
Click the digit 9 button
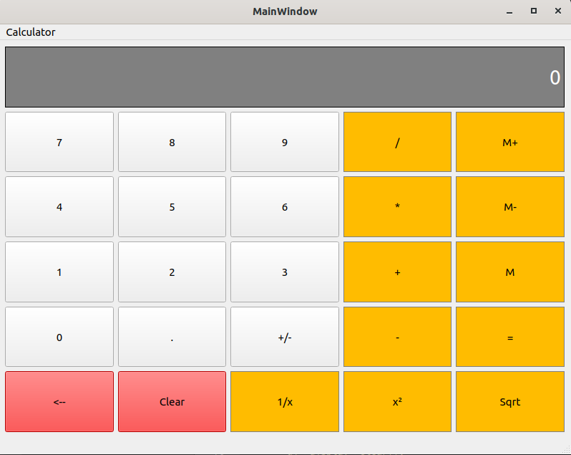click(x=285, y=142)
